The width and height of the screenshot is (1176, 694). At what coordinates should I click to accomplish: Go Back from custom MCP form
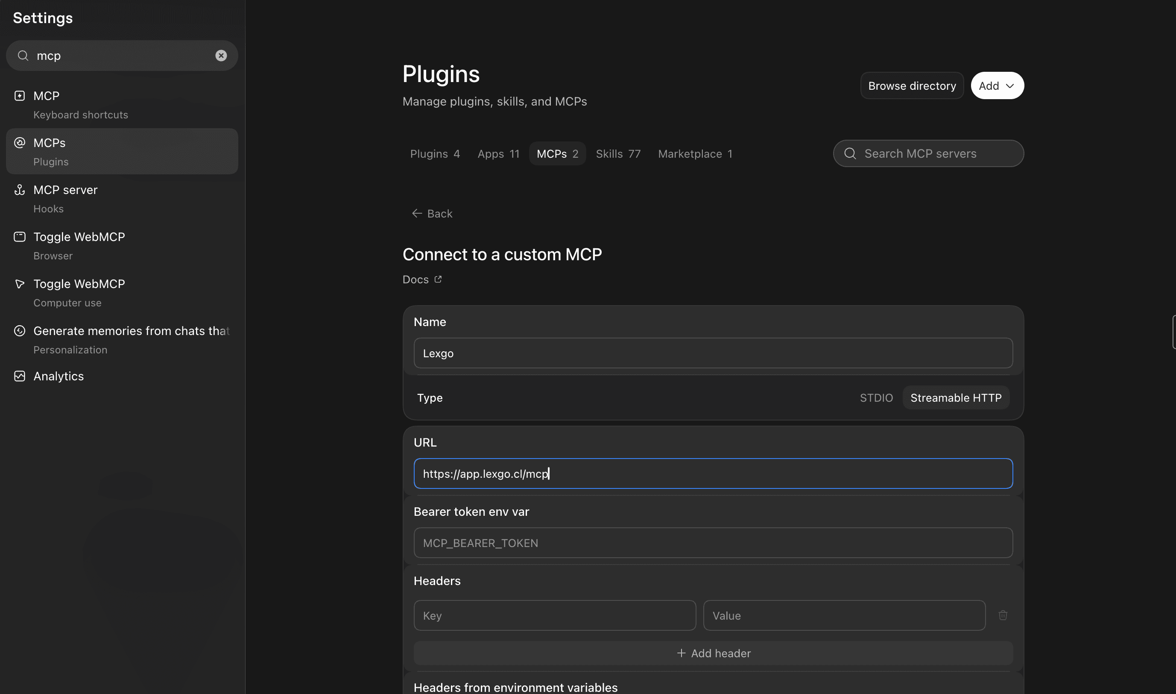432,214
